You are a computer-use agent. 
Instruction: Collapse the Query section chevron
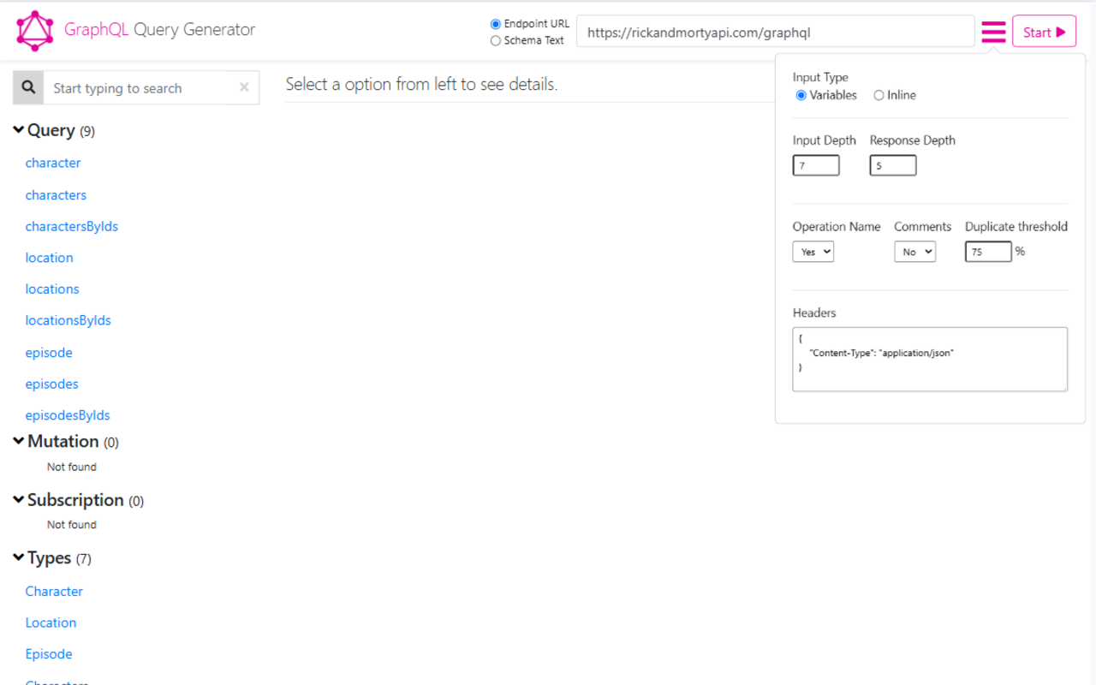pyautogui.click(x=18, y=129)
